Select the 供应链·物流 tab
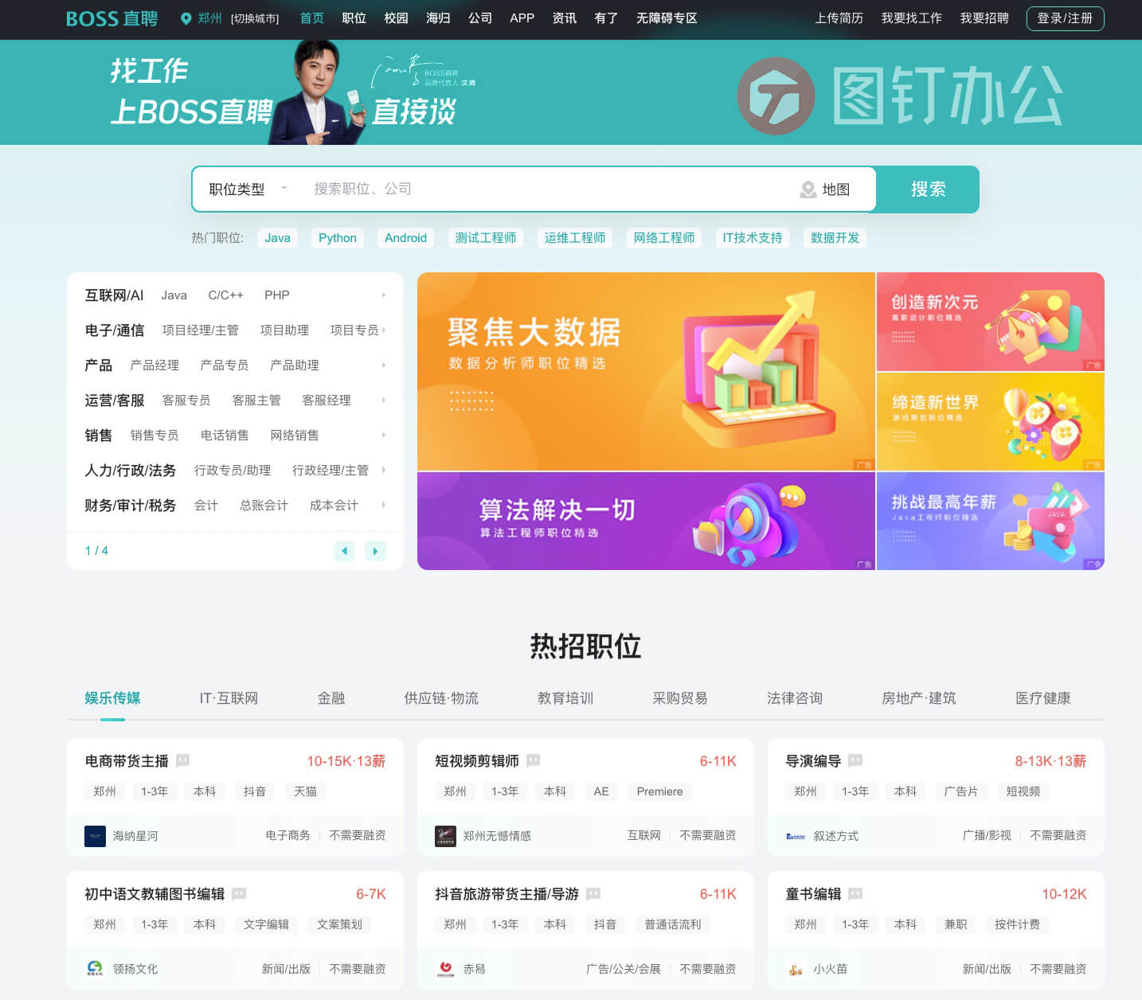 441,698
